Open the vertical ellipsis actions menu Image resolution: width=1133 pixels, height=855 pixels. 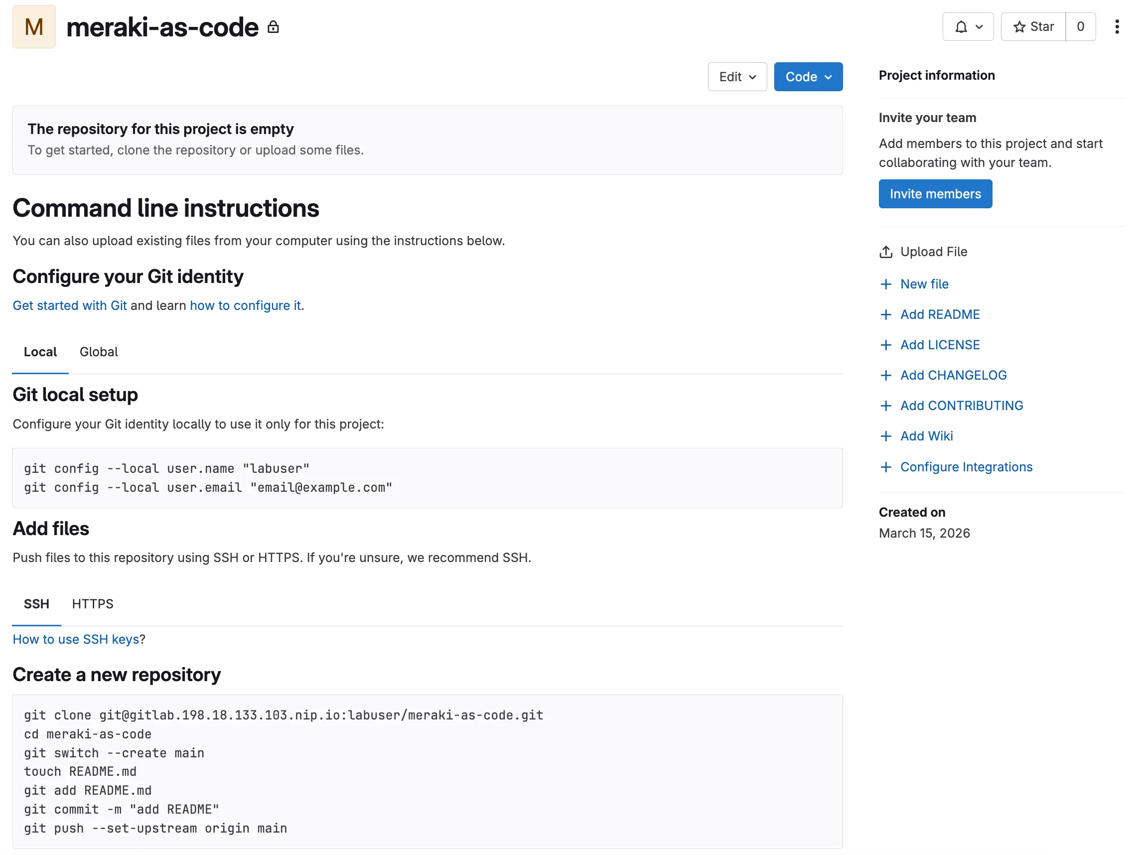pyautogui.click(x=1117, y=26)
